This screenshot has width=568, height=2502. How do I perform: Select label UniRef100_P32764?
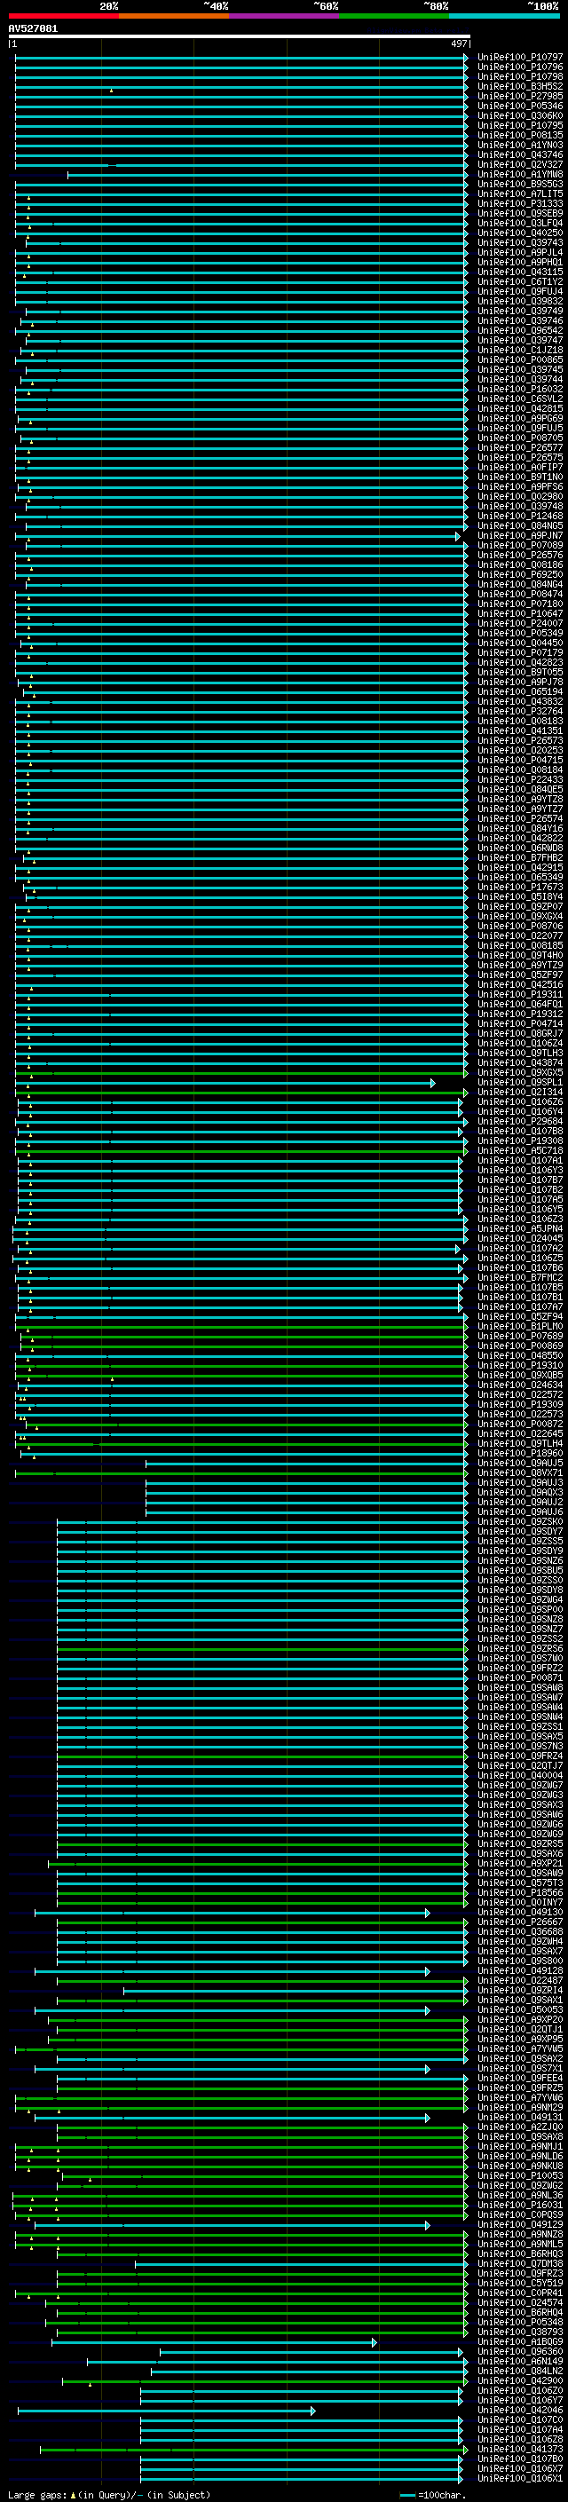(x=520, y=711)
